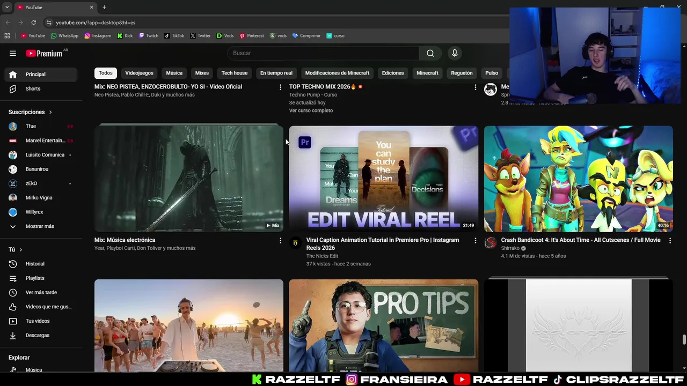Image resolution: width=687 pixels, height=386 pixels.
Task: Open the Instagram bookmark
Action: (x=98, y=36)
